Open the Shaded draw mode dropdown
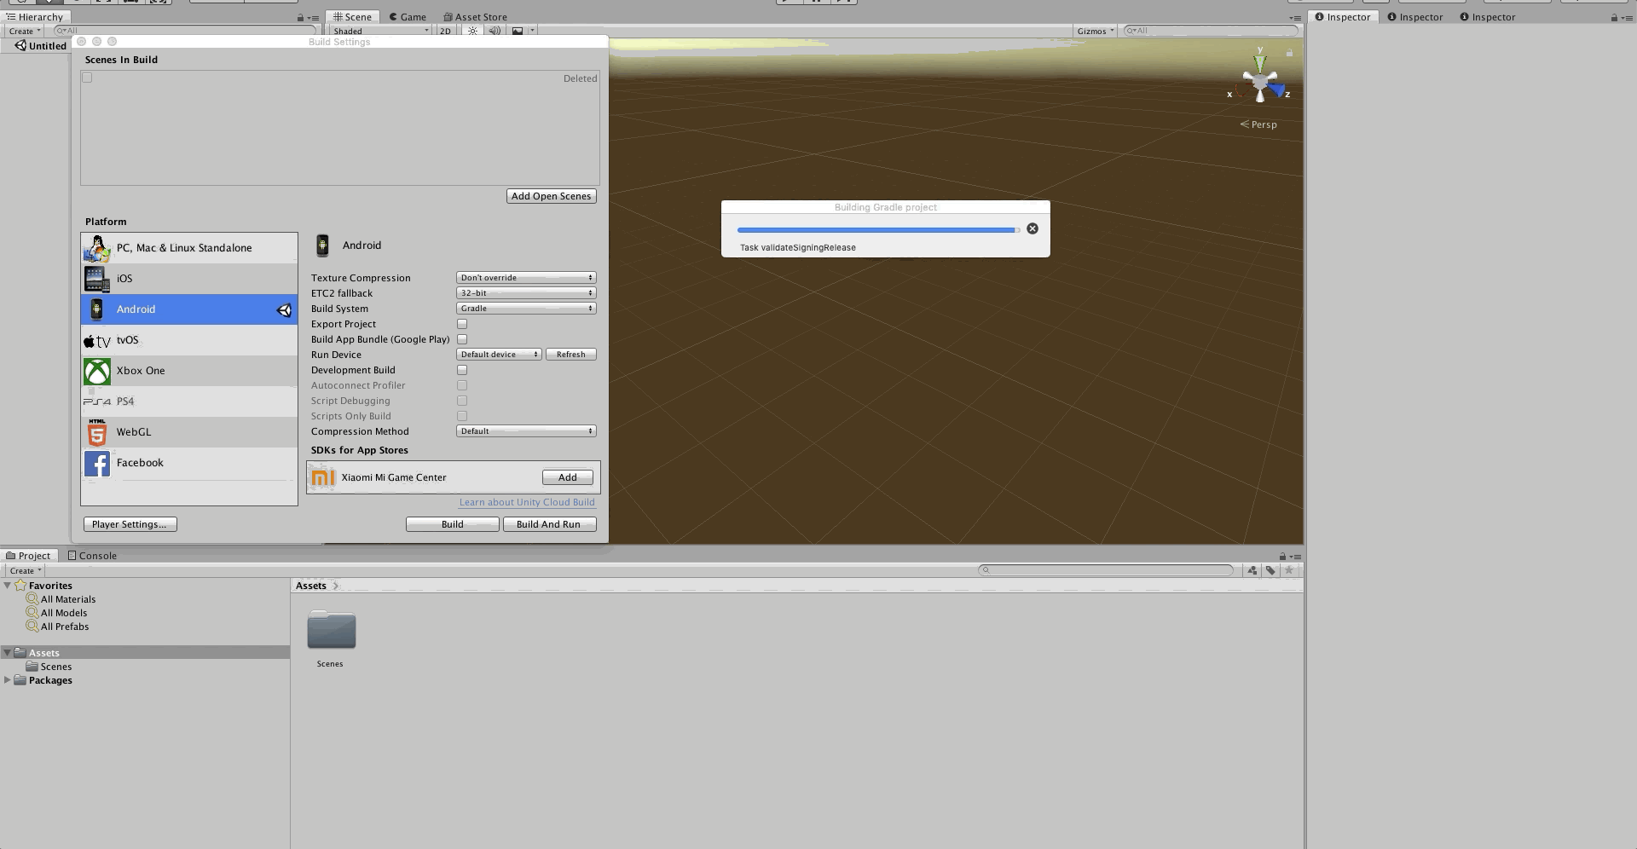This screenshot has width=1637, height=849. coord(381,31)
